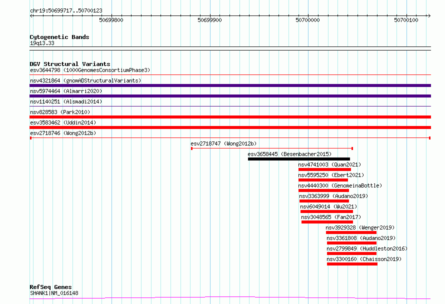Screen dimensions: 445x304
Task: Click the SHANK1|NM_016148 gene label
Action: pos(54,293)
